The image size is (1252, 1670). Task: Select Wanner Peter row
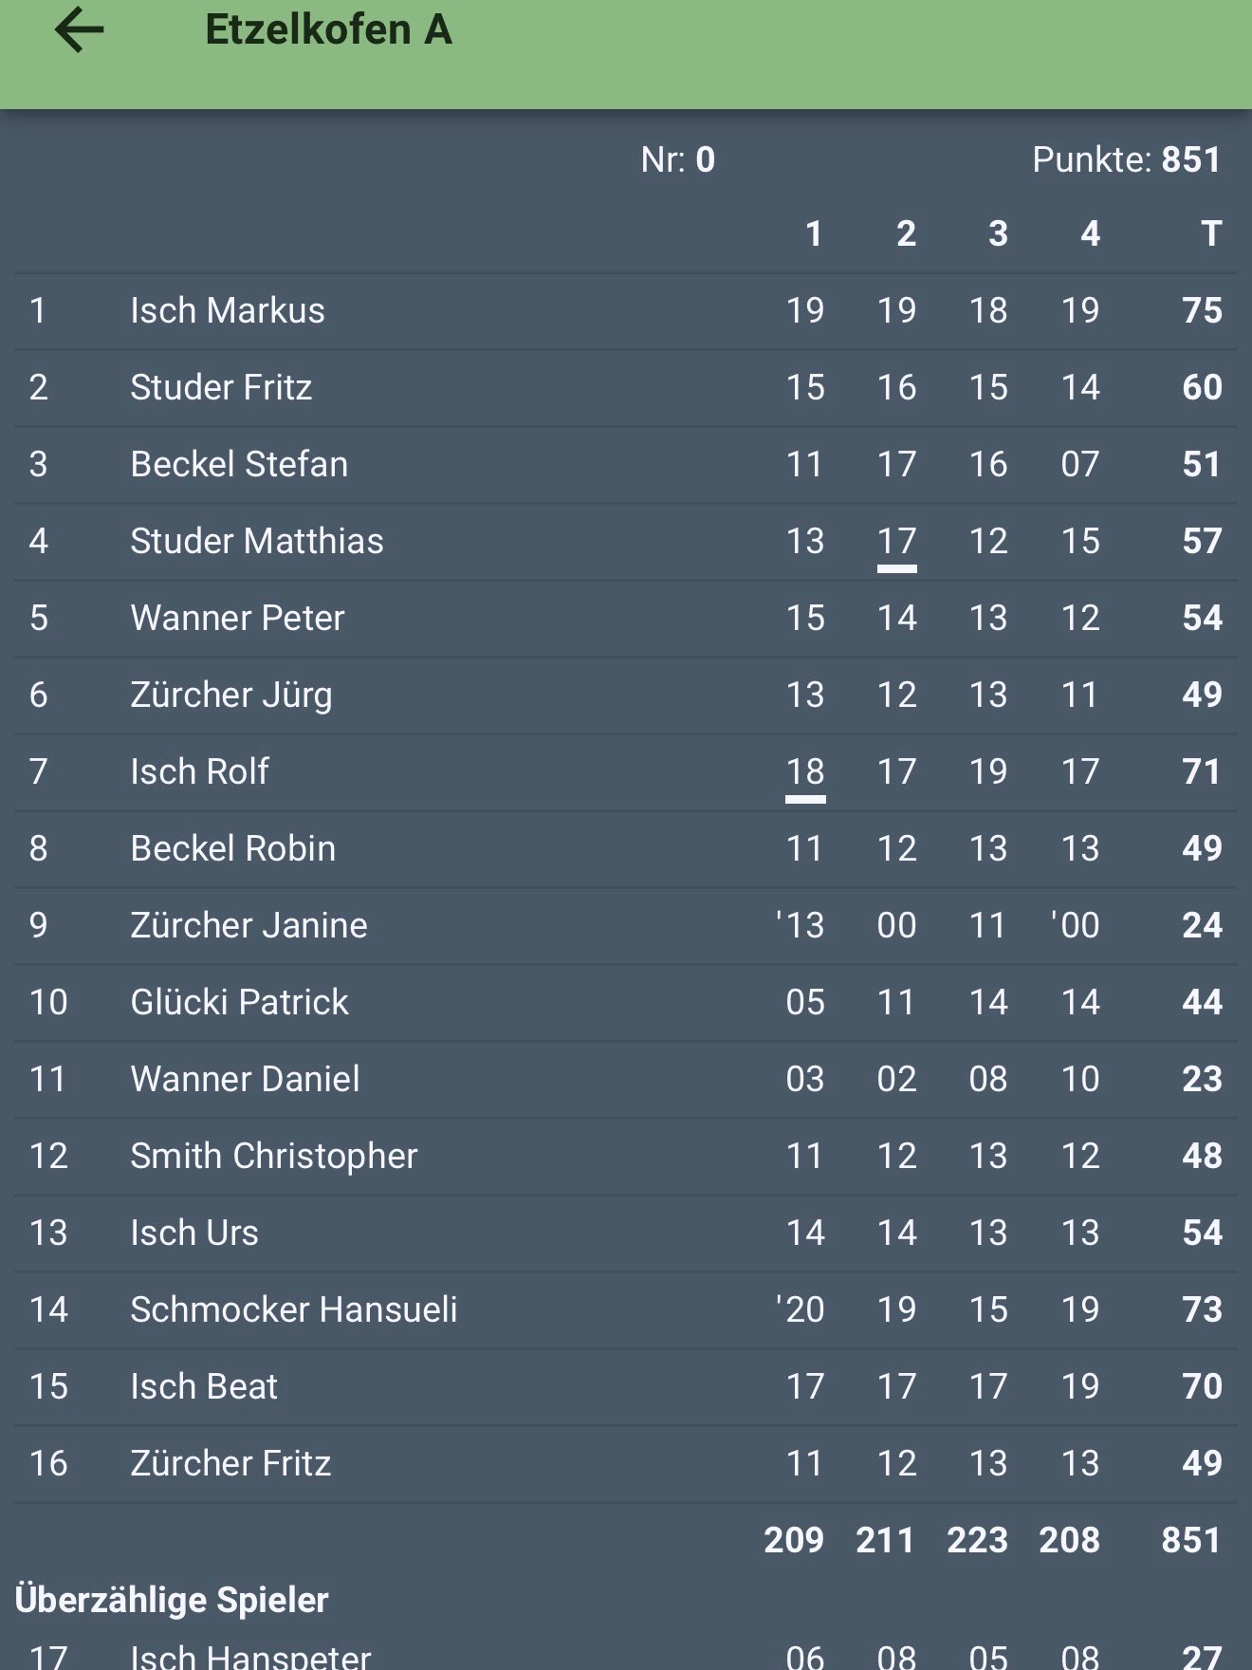(x=626, y=619)
